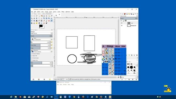176x99 pixels.
Task: Open the Tool Options tab configuration menu
Action: point(52,30)
